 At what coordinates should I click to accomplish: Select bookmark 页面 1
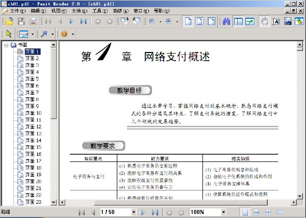pyautogui.click(x=33, y=51)
